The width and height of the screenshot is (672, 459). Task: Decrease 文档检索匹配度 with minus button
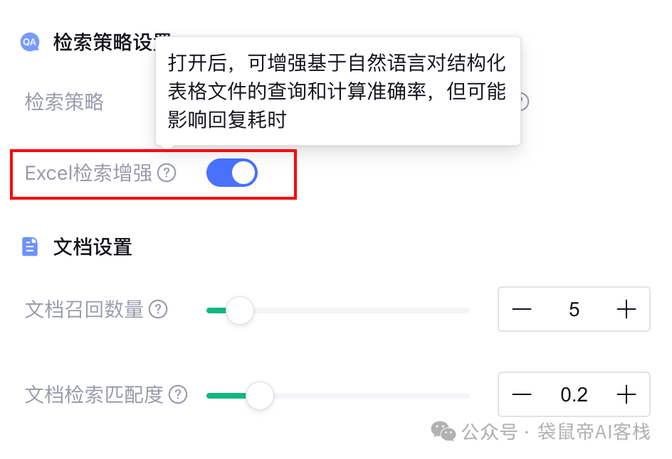click(522, 394)
